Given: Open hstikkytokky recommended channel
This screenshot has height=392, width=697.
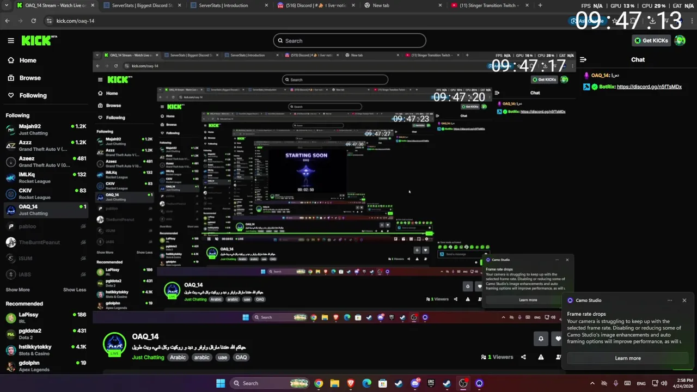Looking at the screenshot, I should (46, 350).
